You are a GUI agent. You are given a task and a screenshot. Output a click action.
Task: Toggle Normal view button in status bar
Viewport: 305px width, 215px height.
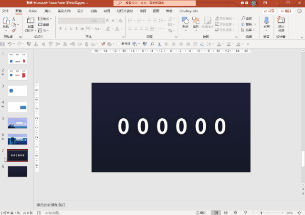coord(216,213)
